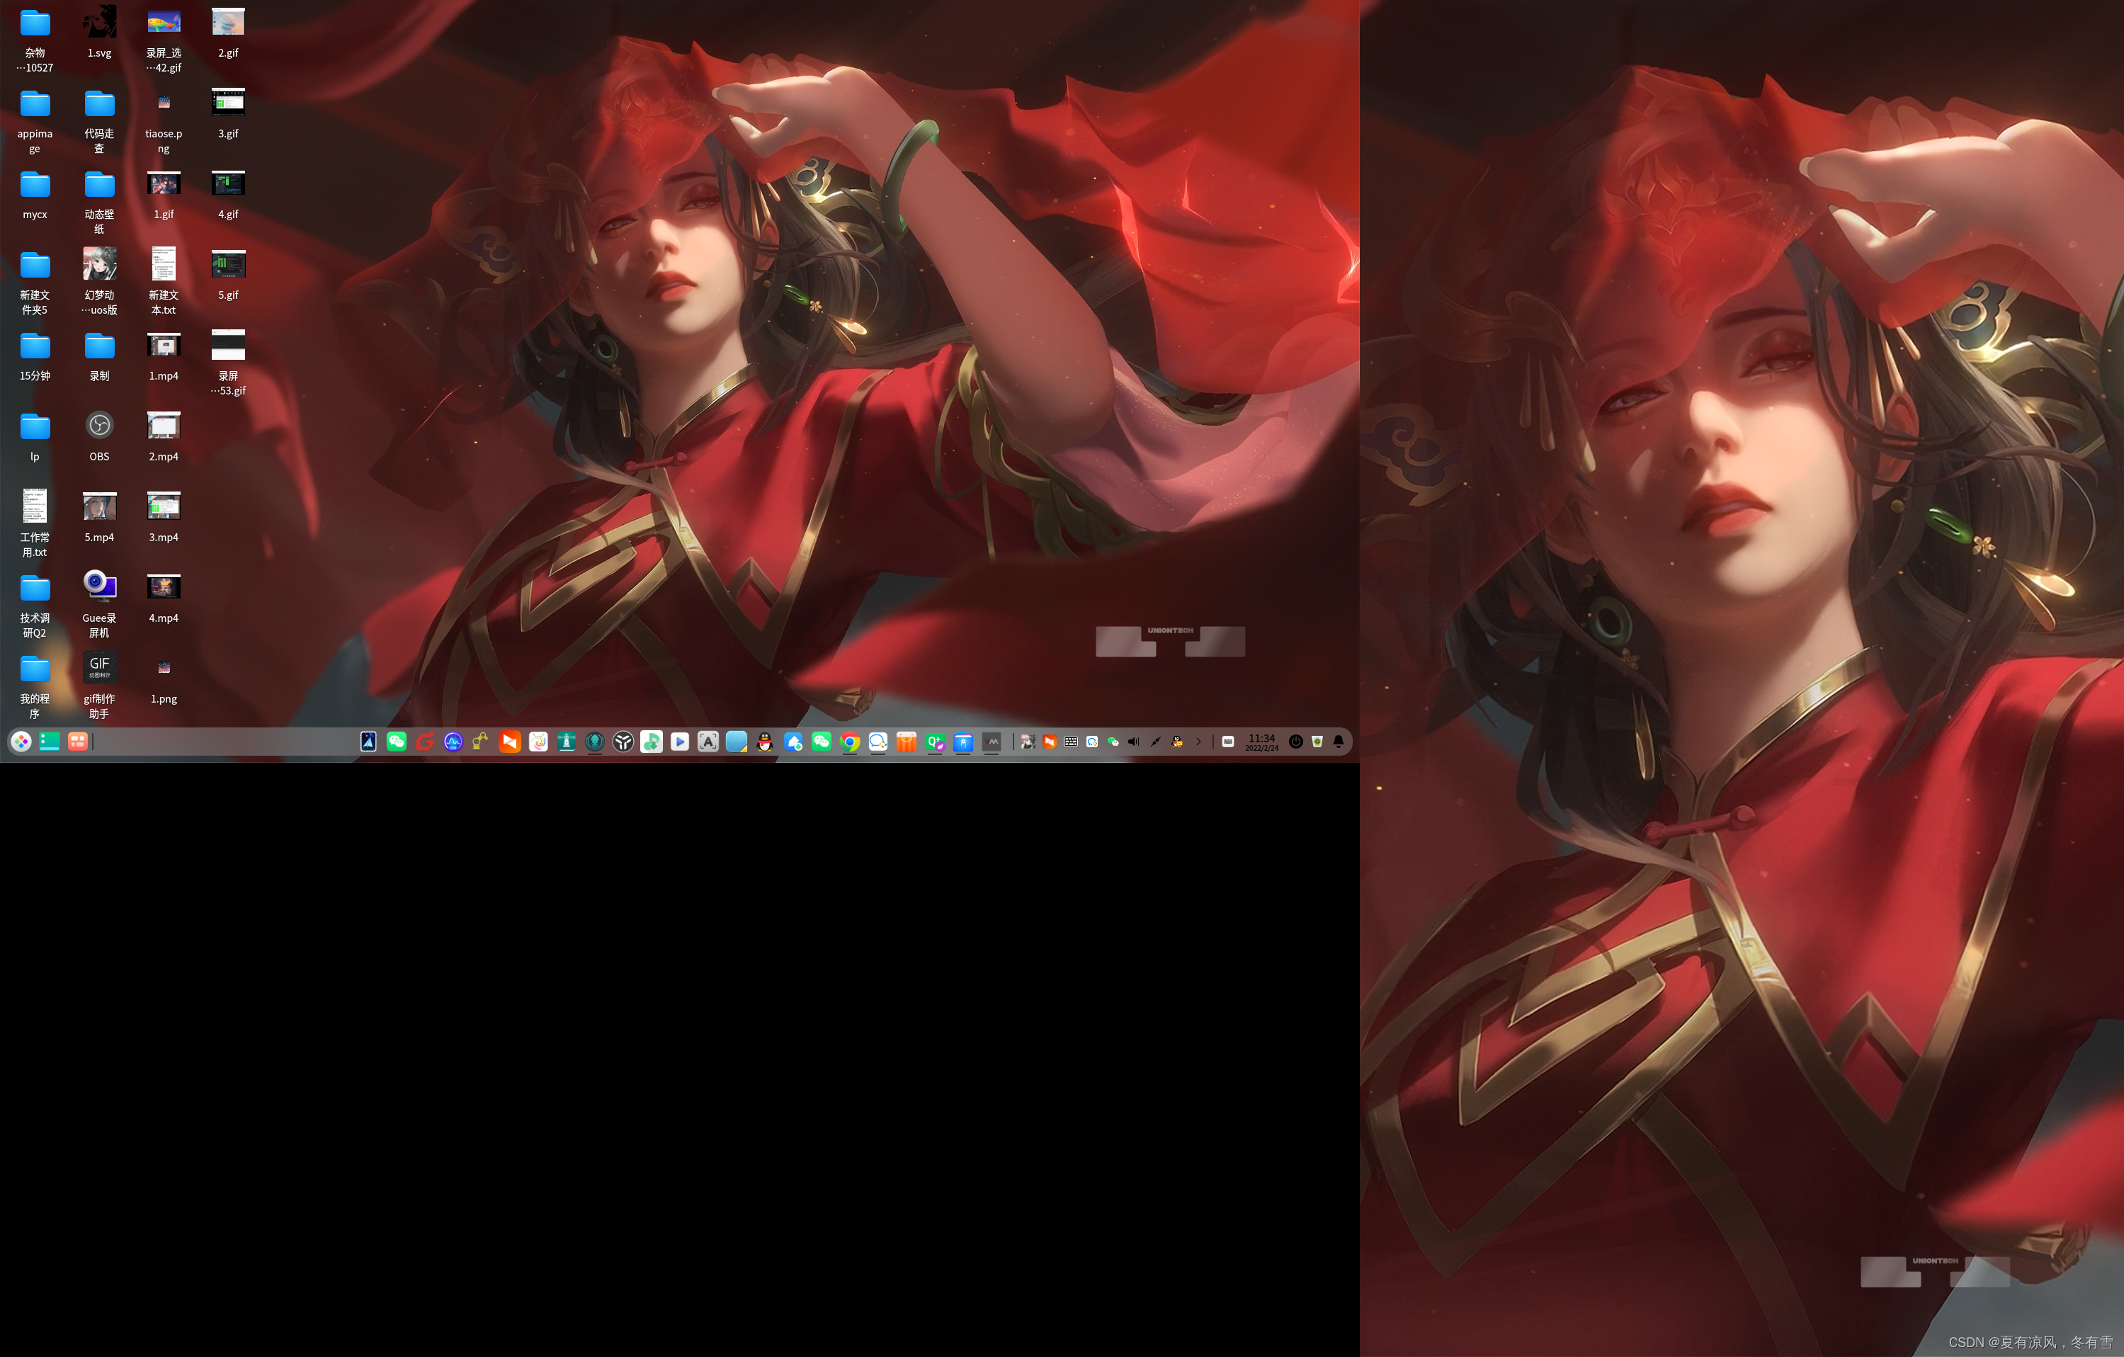Select the OBS desktop shortcut
The width and height of the screenshot is (2124, 1357).
(98, 426)
